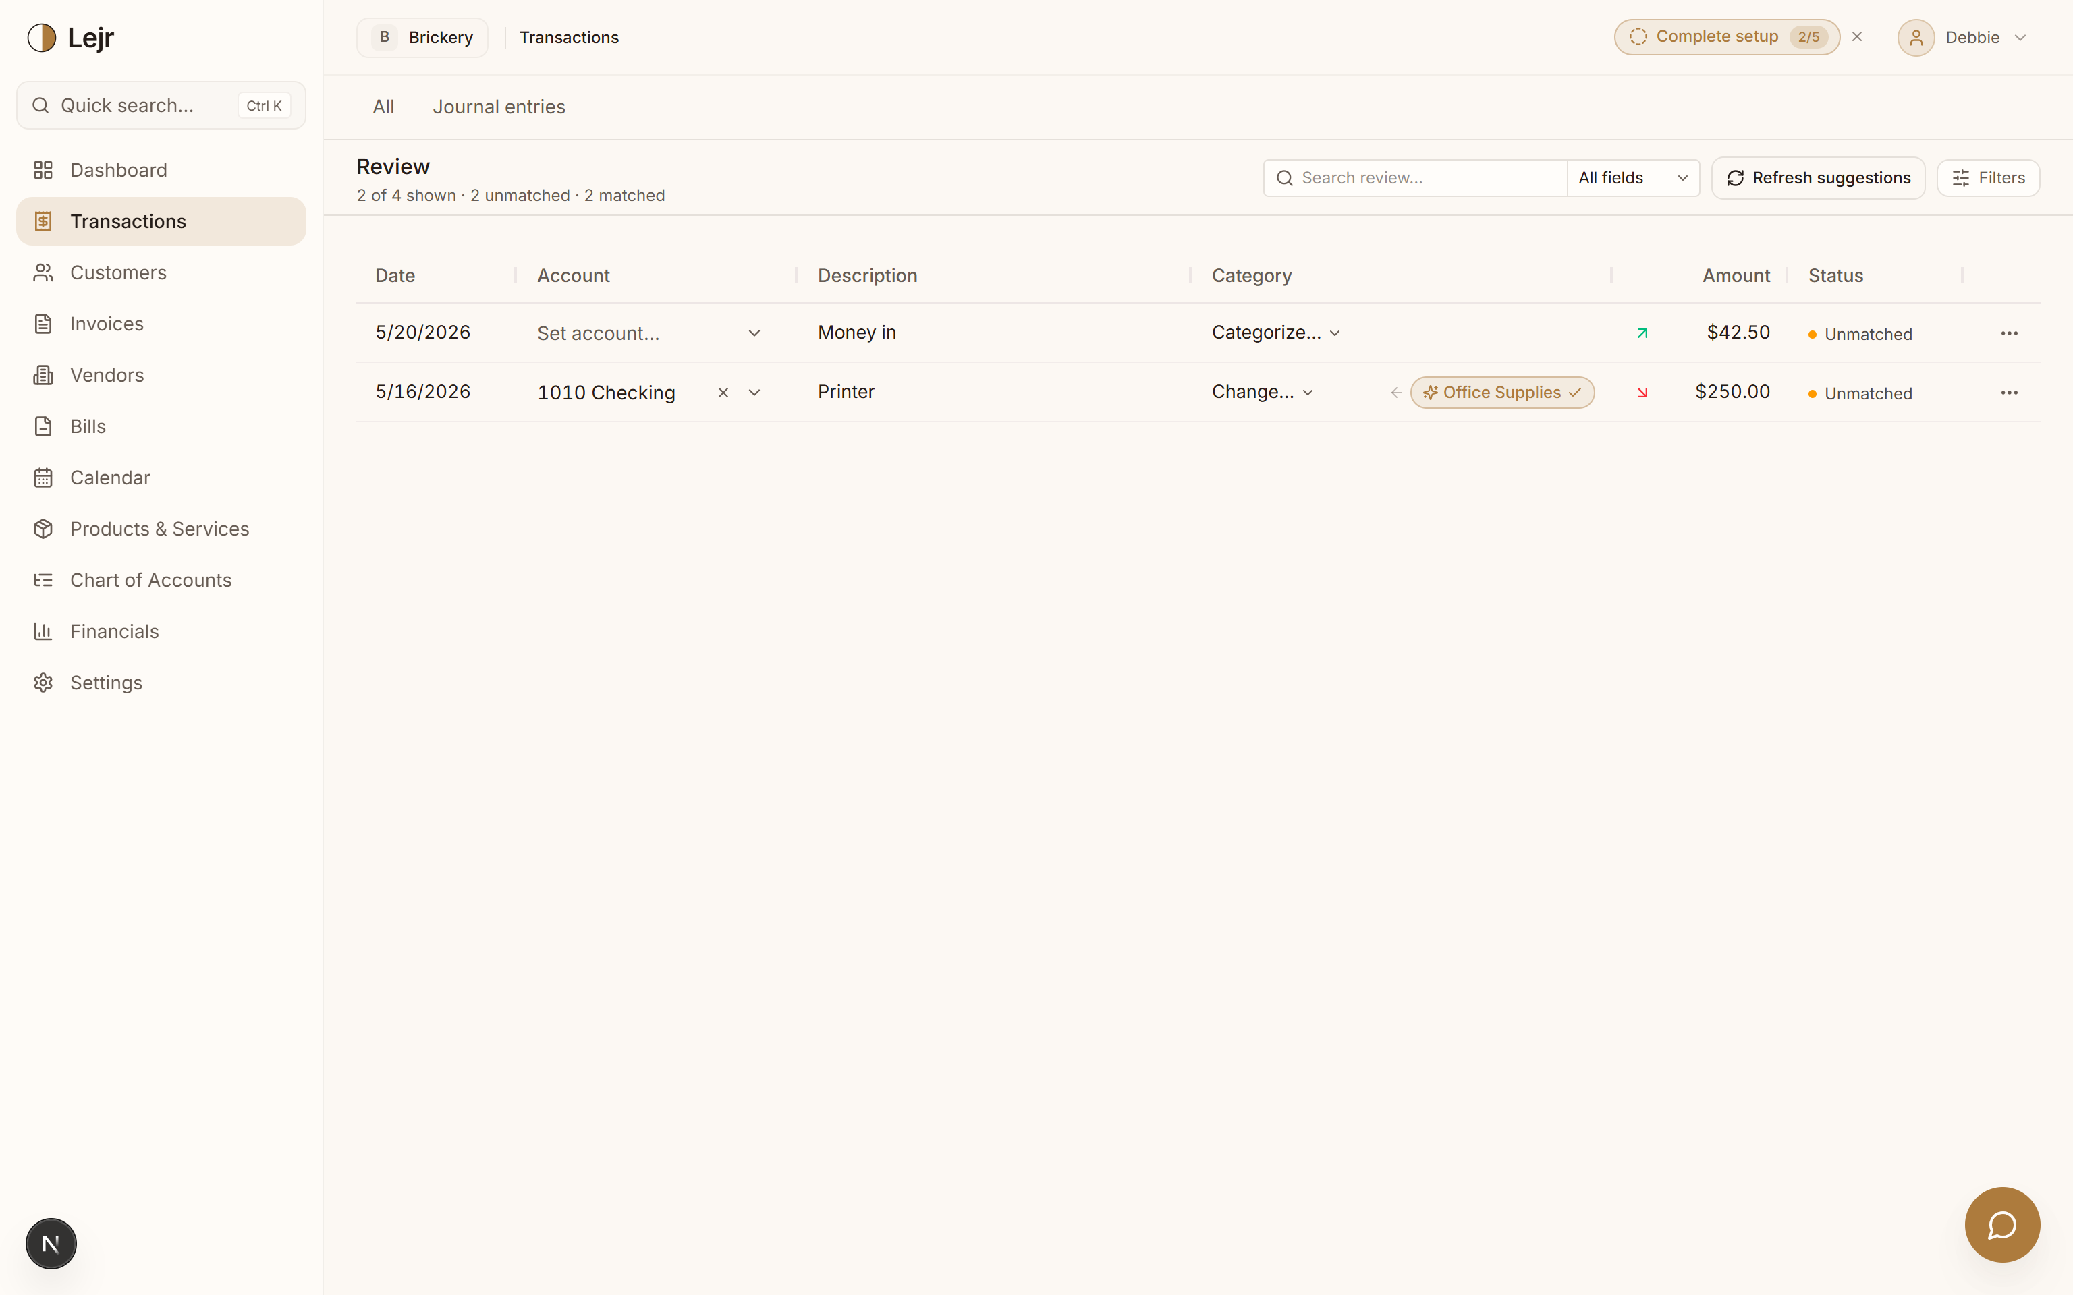Click the Customers people icon
This screenshot has height=1295, width=2073.
pos(43,272)
